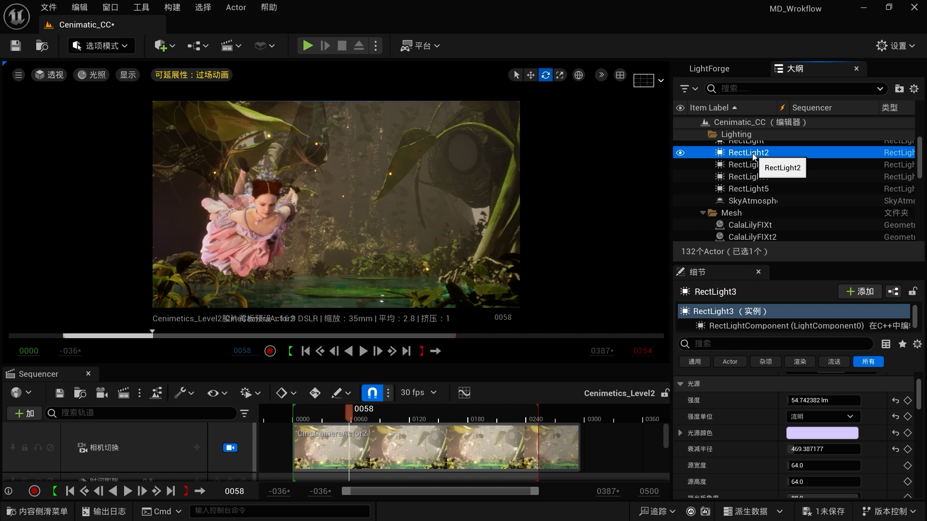Click the console command input field at the bottom
Viewport: 927px width, 521px height.
[x=279, y=511]
